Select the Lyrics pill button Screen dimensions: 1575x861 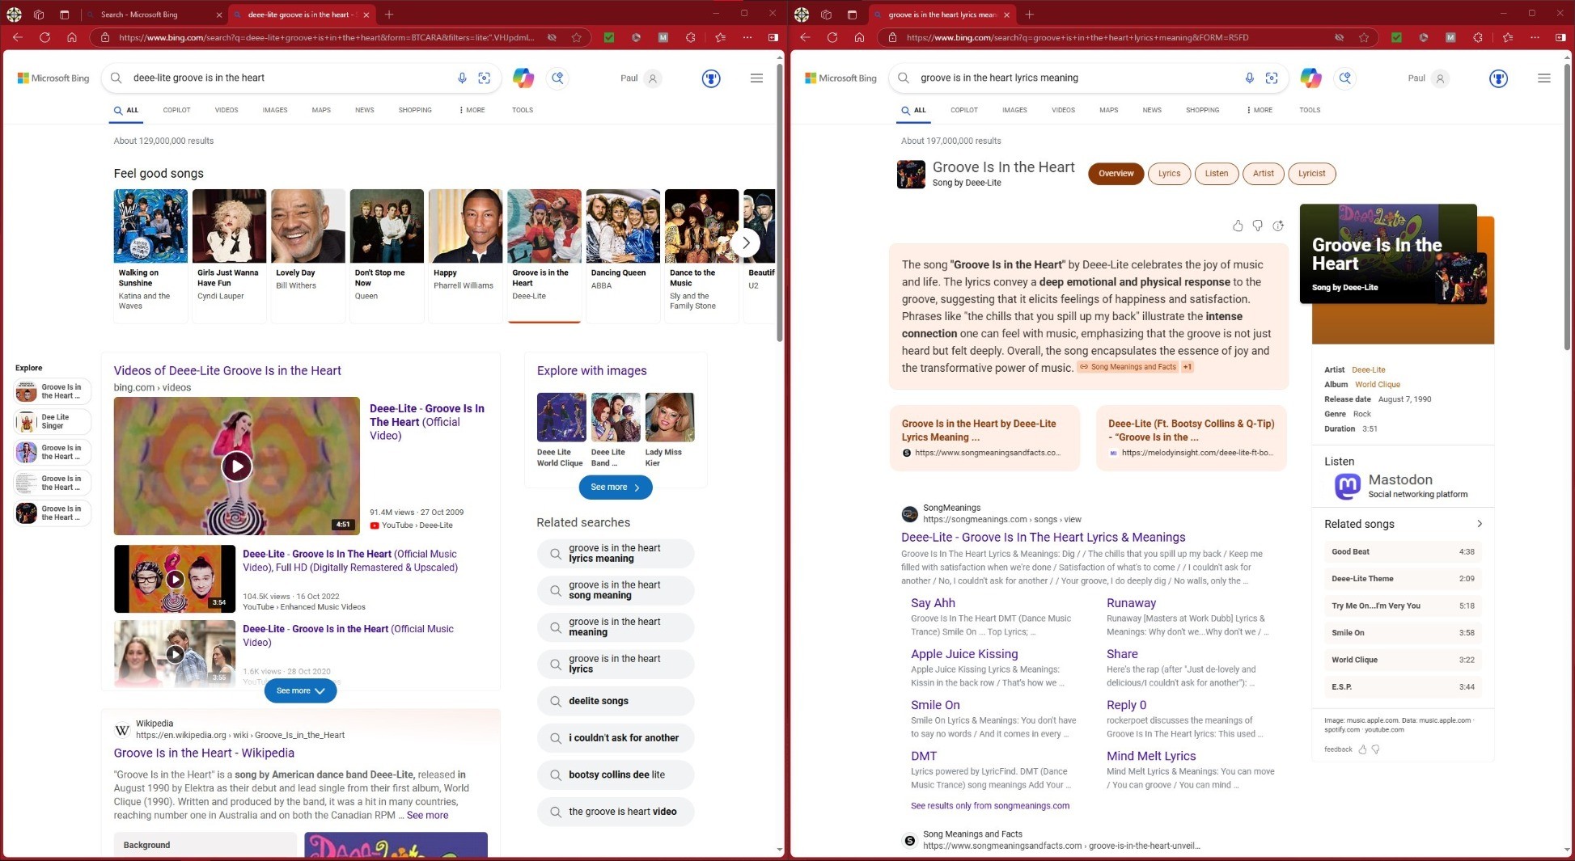[1169, 173]
